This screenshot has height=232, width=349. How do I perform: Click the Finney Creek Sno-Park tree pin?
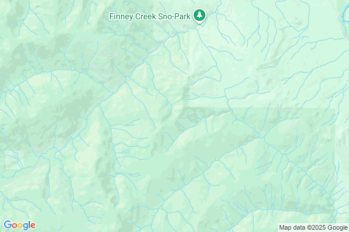200,16
